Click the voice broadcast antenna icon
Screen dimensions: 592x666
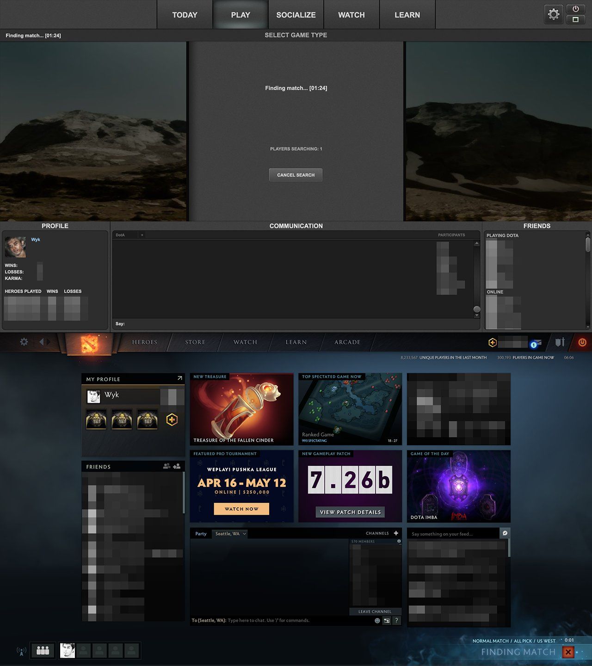[x=21, y=651]
